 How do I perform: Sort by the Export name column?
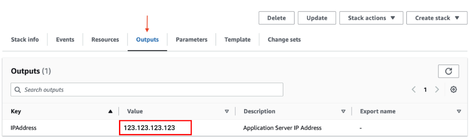pos(459,111)
